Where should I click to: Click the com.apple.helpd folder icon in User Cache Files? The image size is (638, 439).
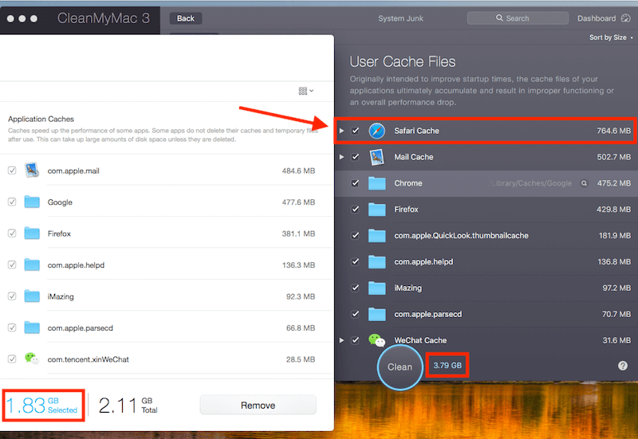(376, 262)
